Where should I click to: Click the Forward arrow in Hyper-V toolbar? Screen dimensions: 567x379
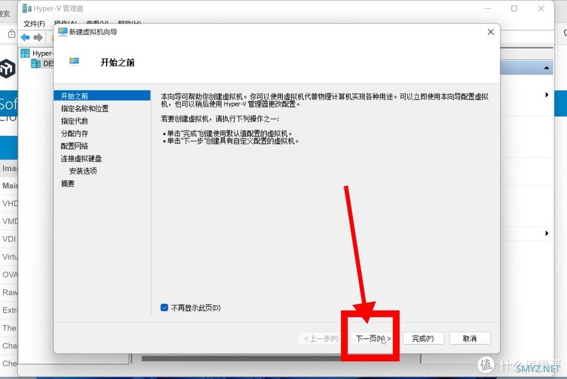pos(38,37)
